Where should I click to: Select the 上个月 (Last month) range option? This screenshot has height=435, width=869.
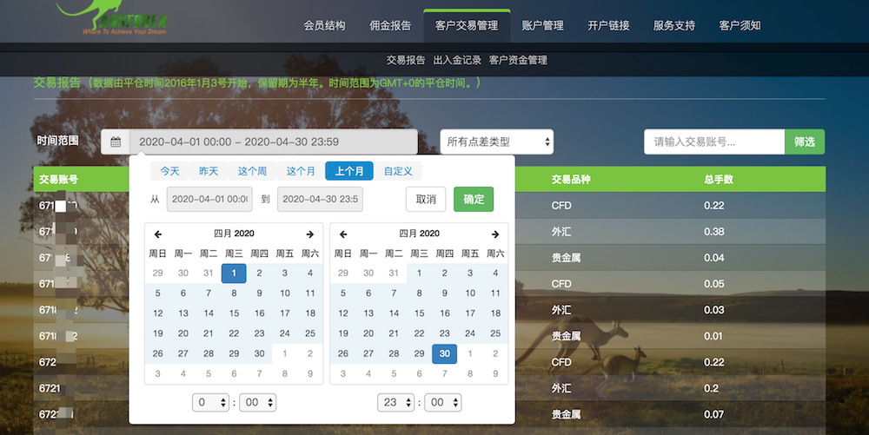pos(349,171)
